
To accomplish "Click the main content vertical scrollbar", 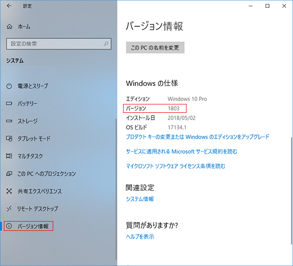I will [x=292, y=191].
